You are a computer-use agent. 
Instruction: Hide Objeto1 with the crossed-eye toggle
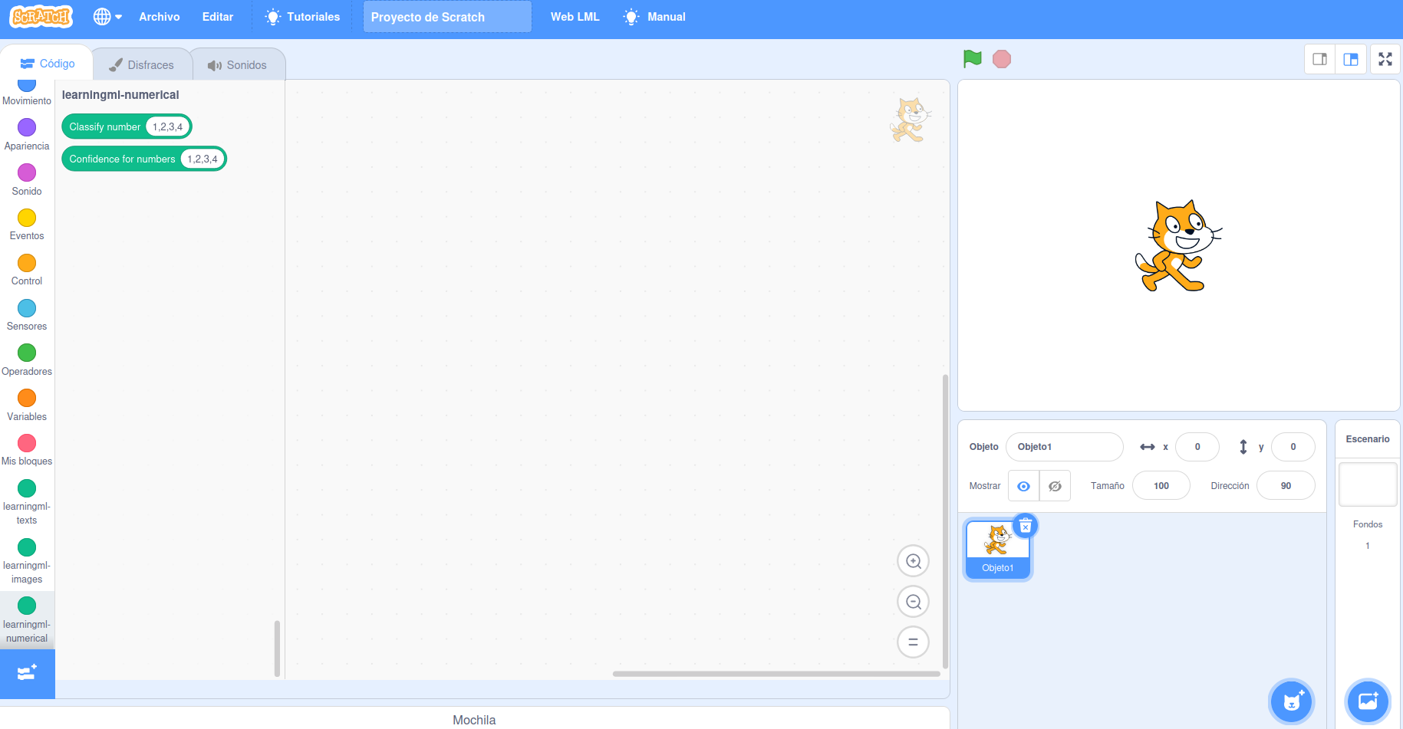pos(1055,485)
